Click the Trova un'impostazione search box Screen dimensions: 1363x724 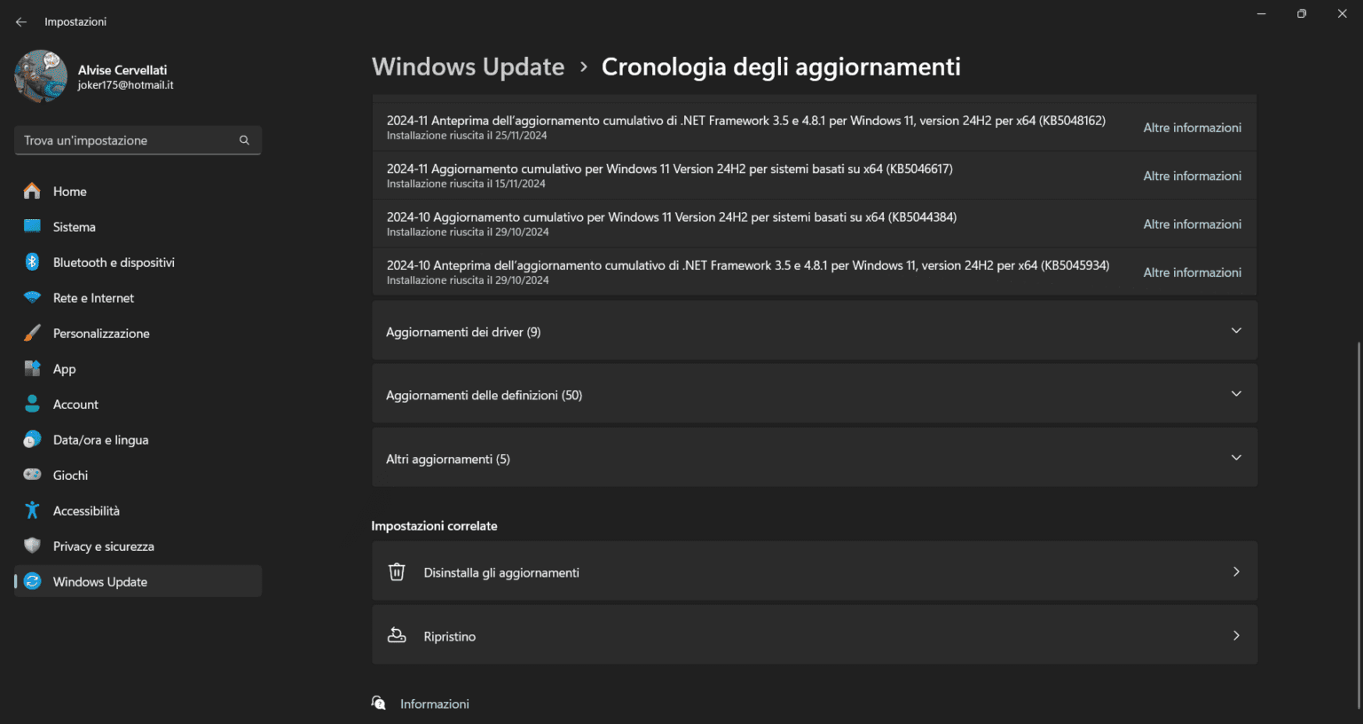point(138,140)
